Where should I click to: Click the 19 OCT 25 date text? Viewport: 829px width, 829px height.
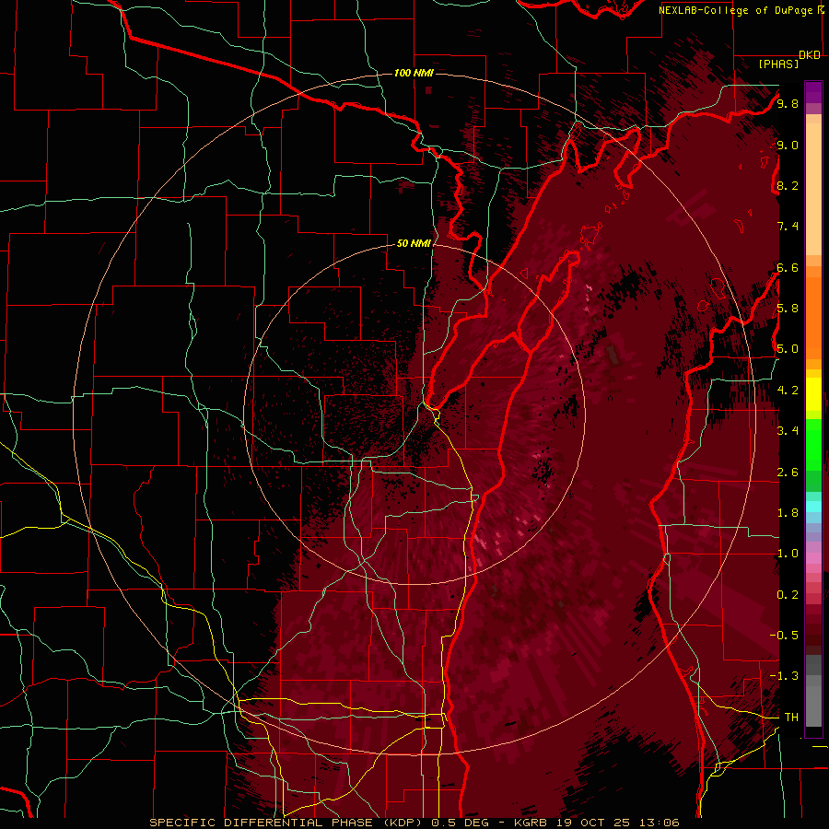595,823
